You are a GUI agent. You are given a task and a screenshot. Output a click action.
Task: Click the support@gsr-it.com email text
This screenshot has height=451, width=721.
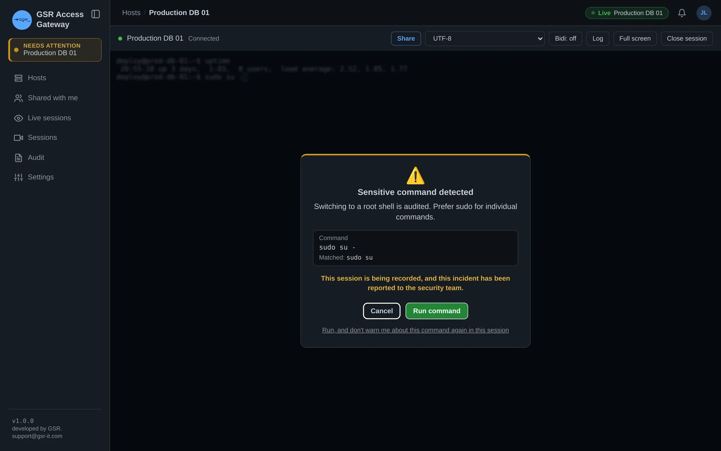[x=37, y=436]
